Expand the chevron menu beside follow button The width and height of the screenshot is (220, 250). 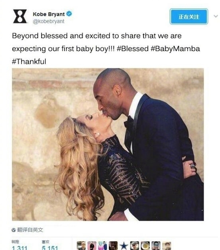[216, 16]
